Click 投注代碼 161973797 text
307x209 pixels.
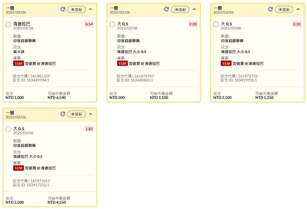135,76
